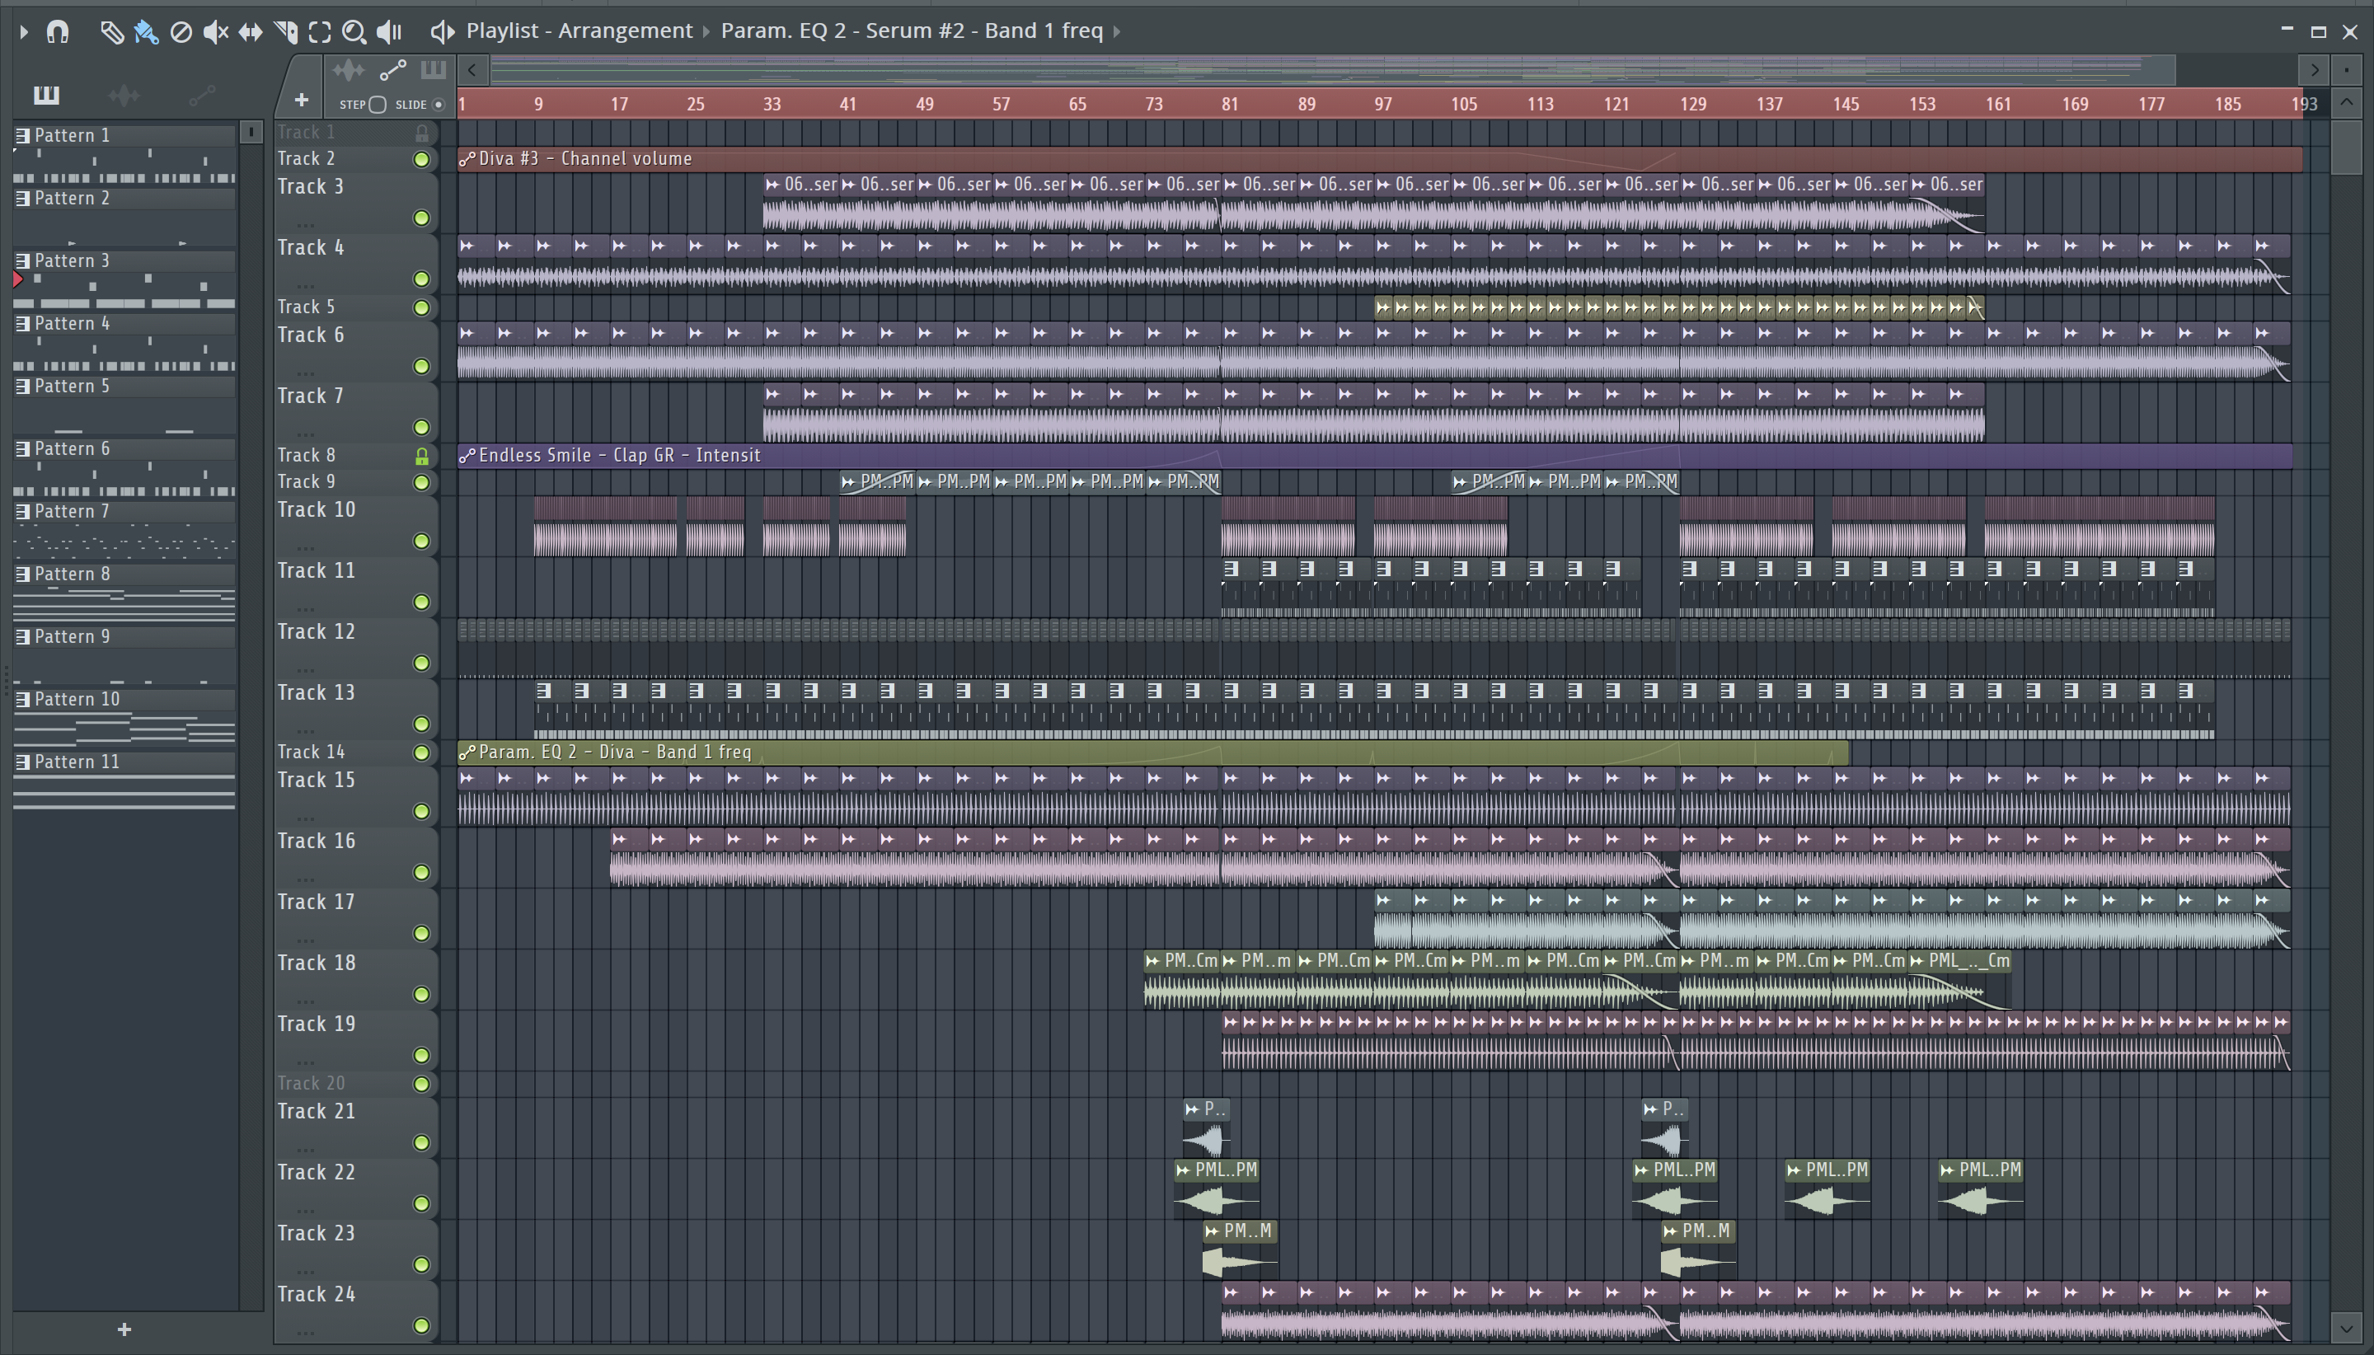This screenshot has width=2374, height=1355.
Task: Open Endless Smile Clap GR clip menu
Action: [467, 456]
